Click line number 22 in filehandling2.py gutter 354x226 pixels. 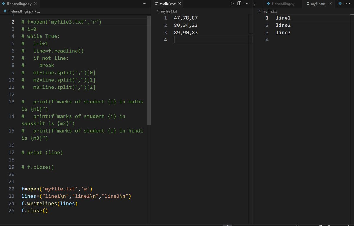click(x=12, y=189)
